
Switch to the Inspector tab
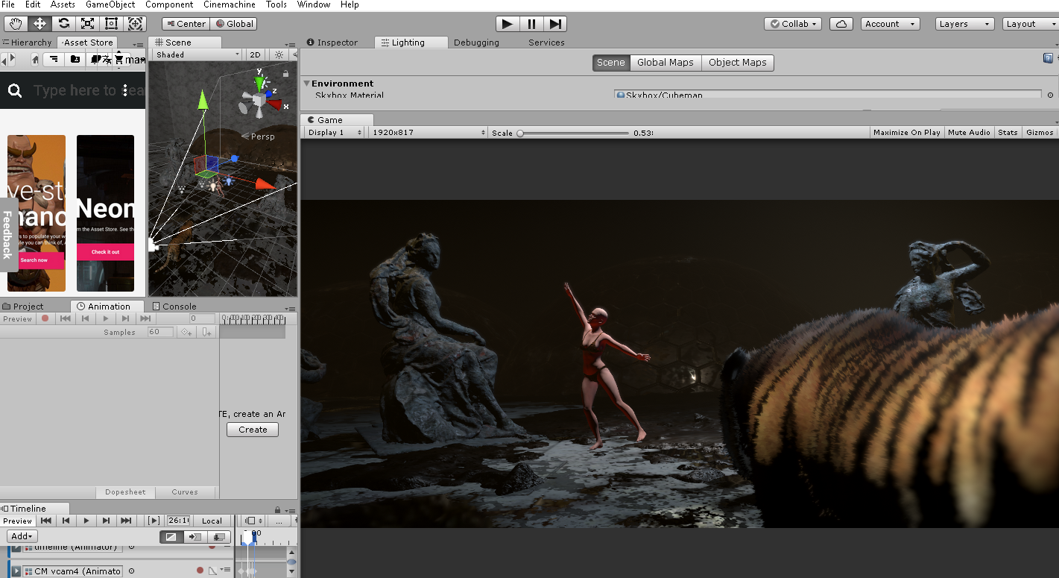tap(332, 43)
